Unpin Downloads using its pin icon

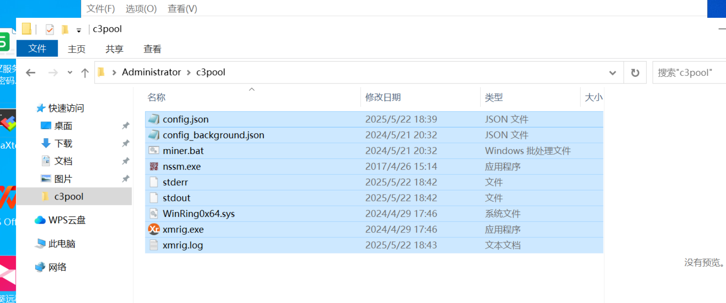point(126,143)
